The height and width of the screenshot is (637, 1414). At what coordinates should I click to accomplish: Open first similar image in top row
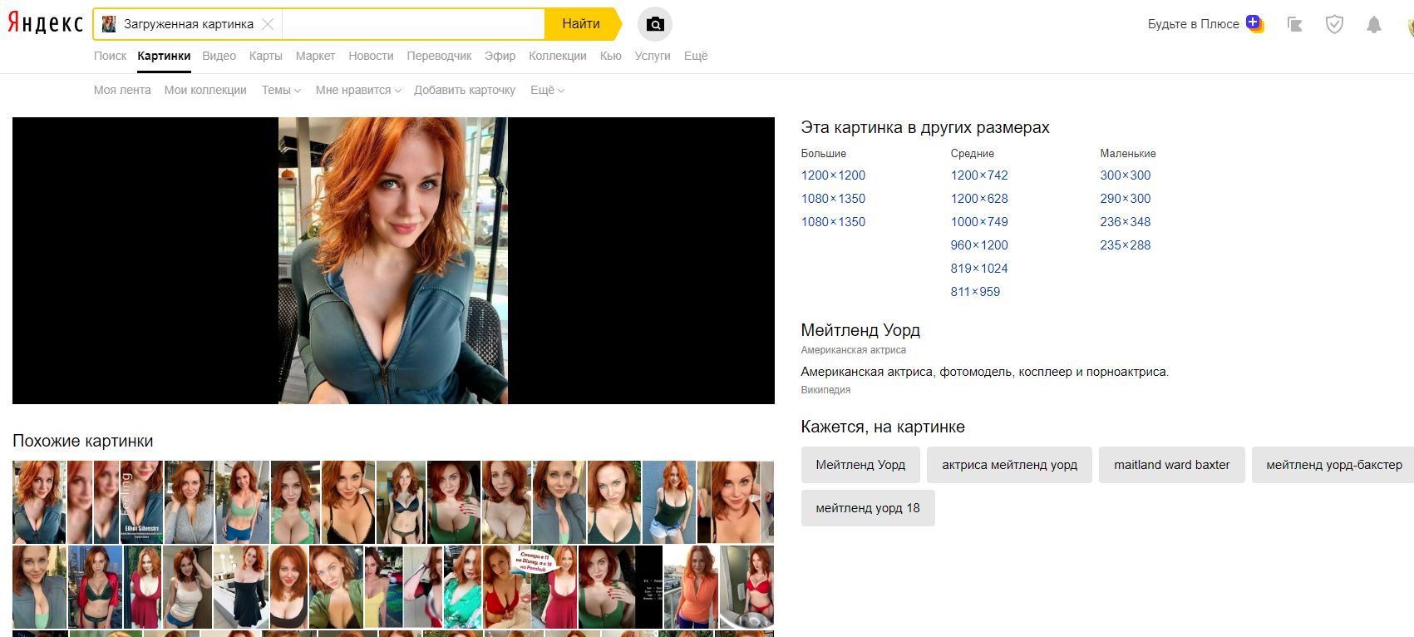coord(39,502)
